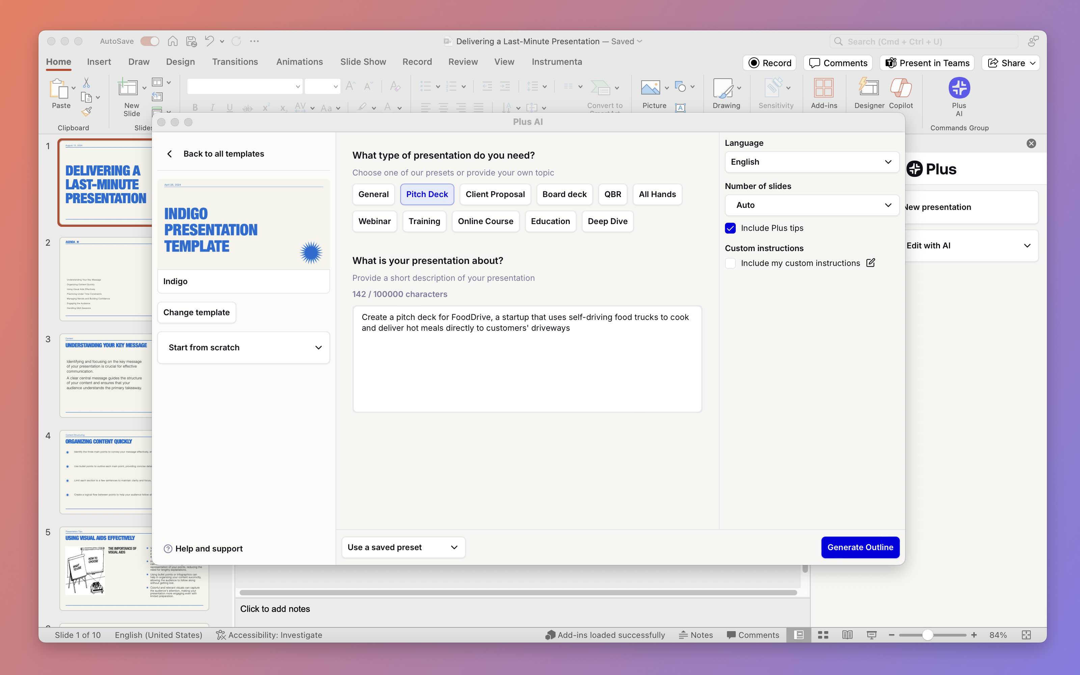This screenshot has width=1080, height=675.
Task: Open the Instrumenta tab
Action: (557, 62)
